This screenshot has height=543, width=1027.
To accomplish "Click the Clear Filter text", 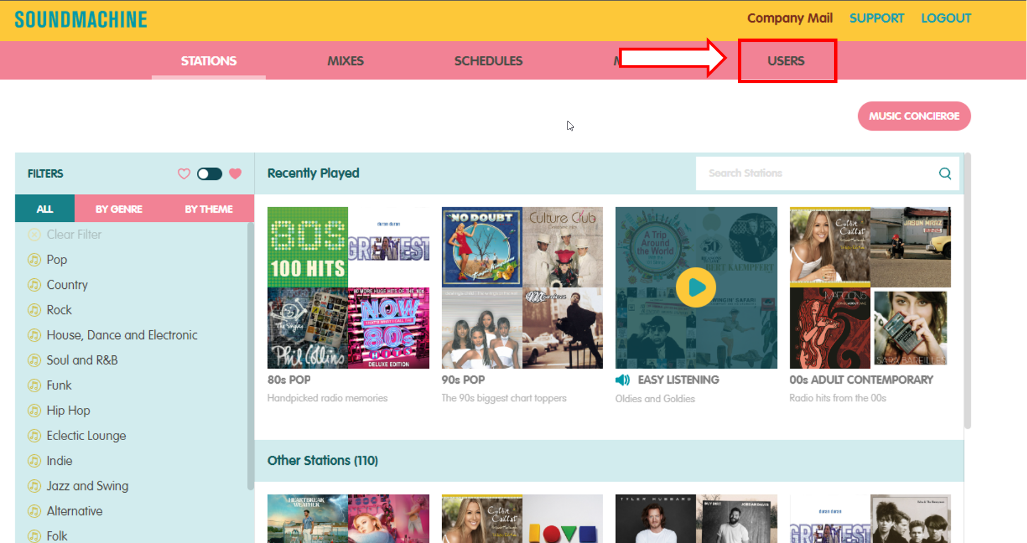I will (74, 235).
